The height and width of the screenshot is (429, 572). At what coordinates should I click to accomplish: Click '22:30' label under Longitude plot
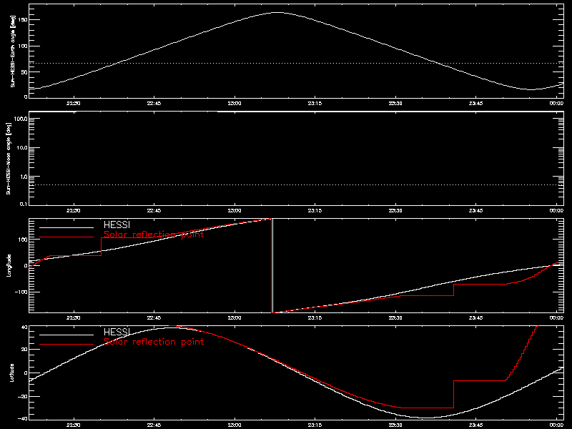[x=74, y=318]
